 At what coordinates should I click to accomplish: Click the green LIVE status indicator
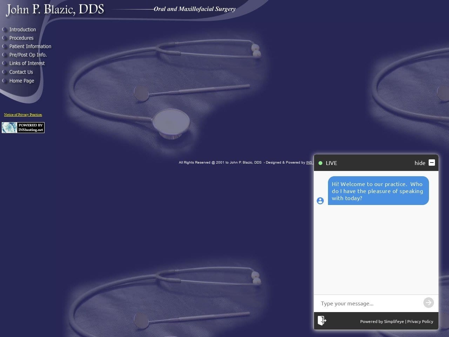coord(320,163)
